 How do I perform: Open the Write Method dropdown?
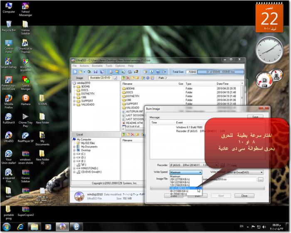click(245, 172)
